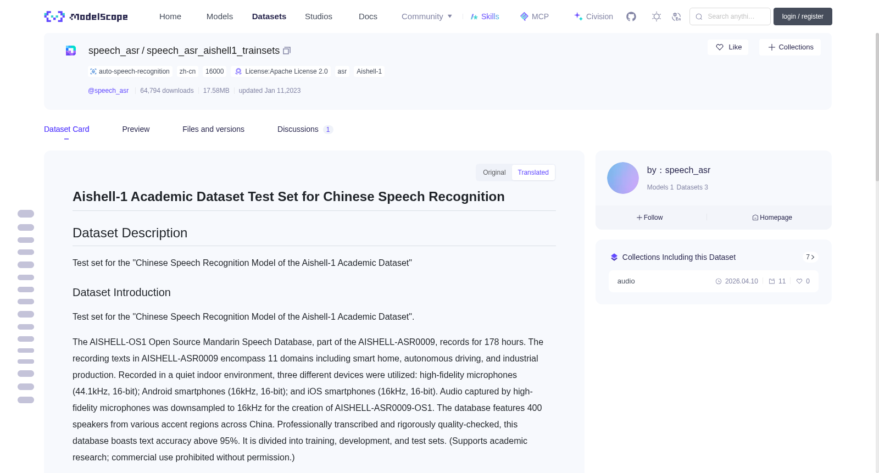Switch to Translated text view
Screen dimensions: 879x473
click(x=533, y=172)
